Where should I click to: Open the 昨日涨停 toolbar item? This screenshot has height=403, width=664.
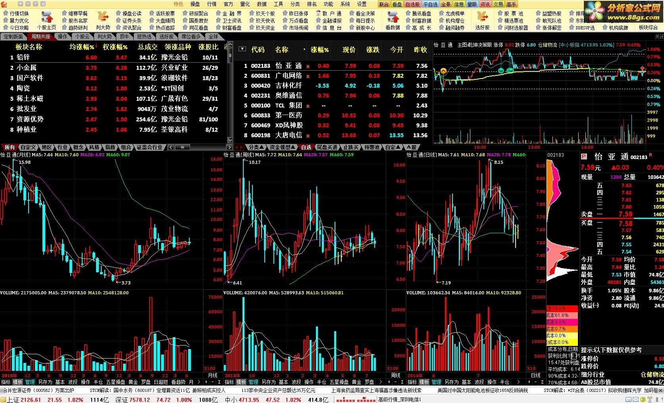(295, 13)
